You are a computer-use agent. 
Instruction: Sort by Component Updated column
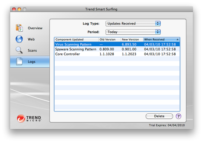point(76,39)
